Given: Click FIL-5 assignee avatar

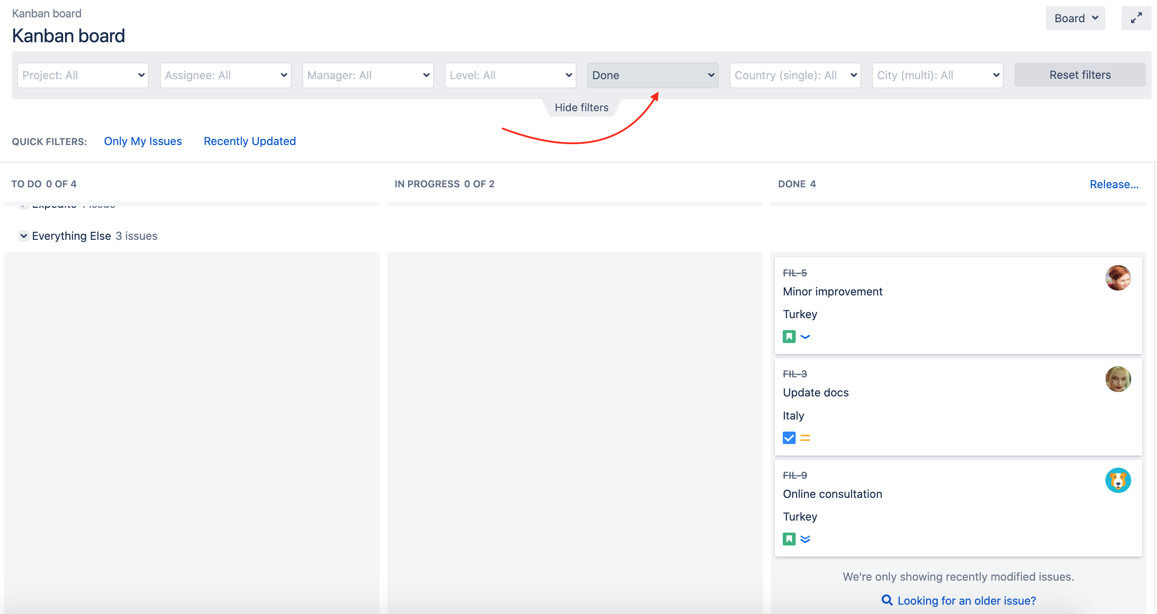Looking at the screenshot, I should (1117, 278).
